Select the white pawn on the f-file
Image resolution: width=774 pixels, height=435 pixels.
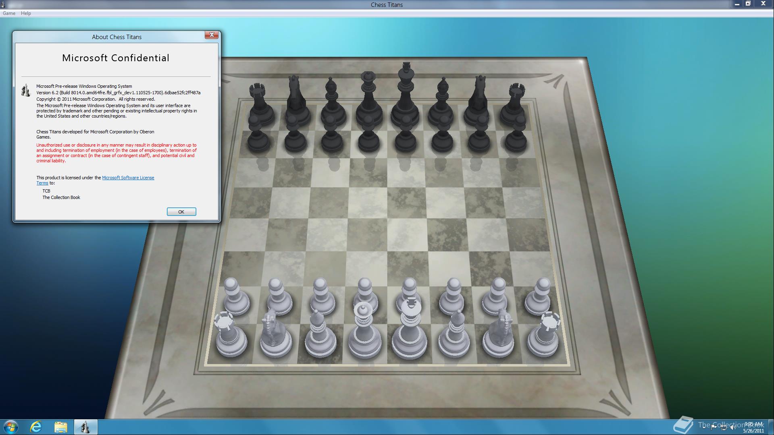(x=452, y=297)
